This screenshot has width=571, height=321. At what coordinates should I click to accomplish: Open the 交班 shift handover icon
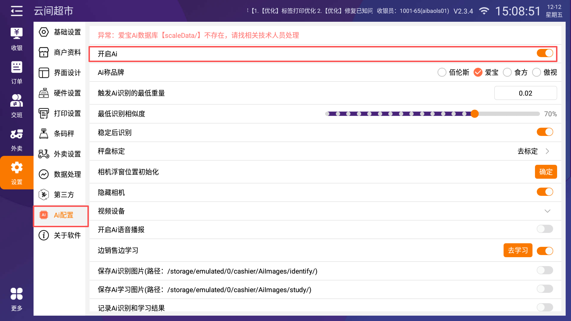tap(16, 101)
